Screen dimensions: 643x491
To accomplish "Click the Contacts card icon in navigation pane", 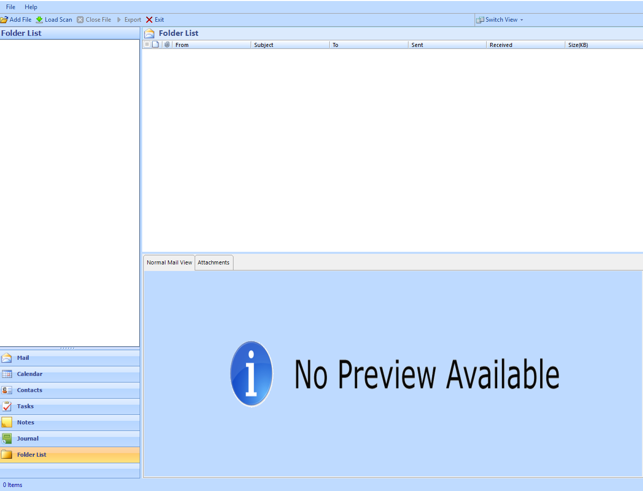I will tap(7, 390).
